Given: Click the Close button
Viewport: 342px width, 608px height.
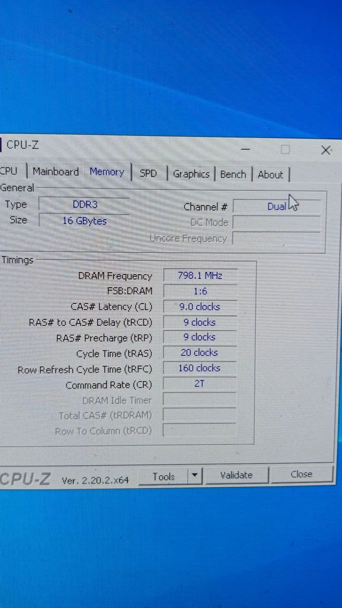Looking at the screenshot, I should (x=301, y=474).
